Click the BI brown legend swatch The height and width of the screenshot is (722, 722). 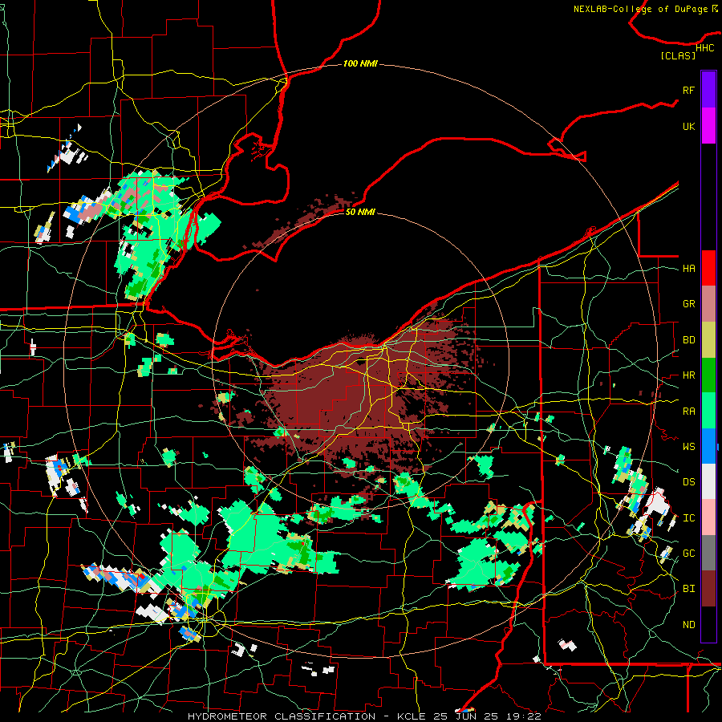[708, 589]
